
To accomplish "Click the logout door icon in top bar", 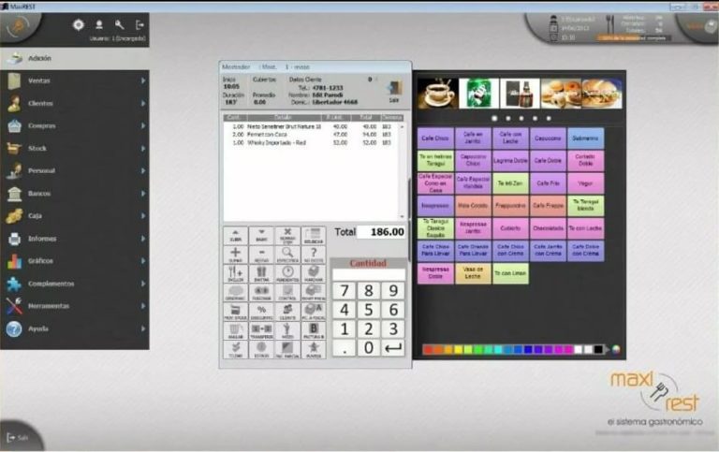I will pyautogui.click(x=139, y=24).
